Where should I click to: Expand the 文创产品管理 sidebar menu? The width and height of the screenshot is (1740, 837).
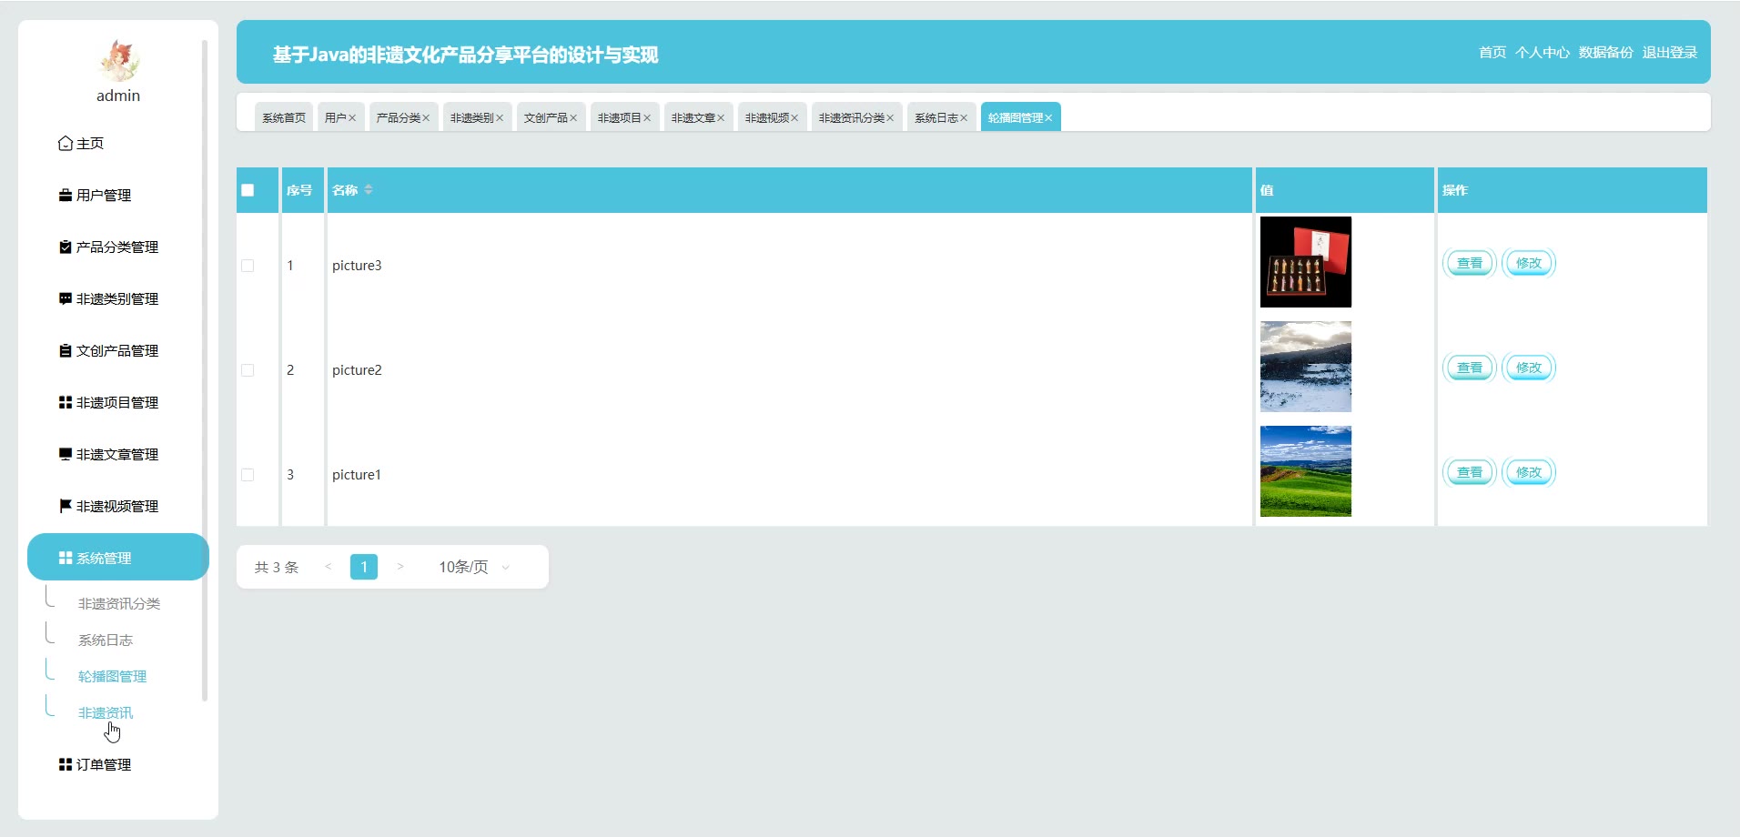(x=118, y=351)
